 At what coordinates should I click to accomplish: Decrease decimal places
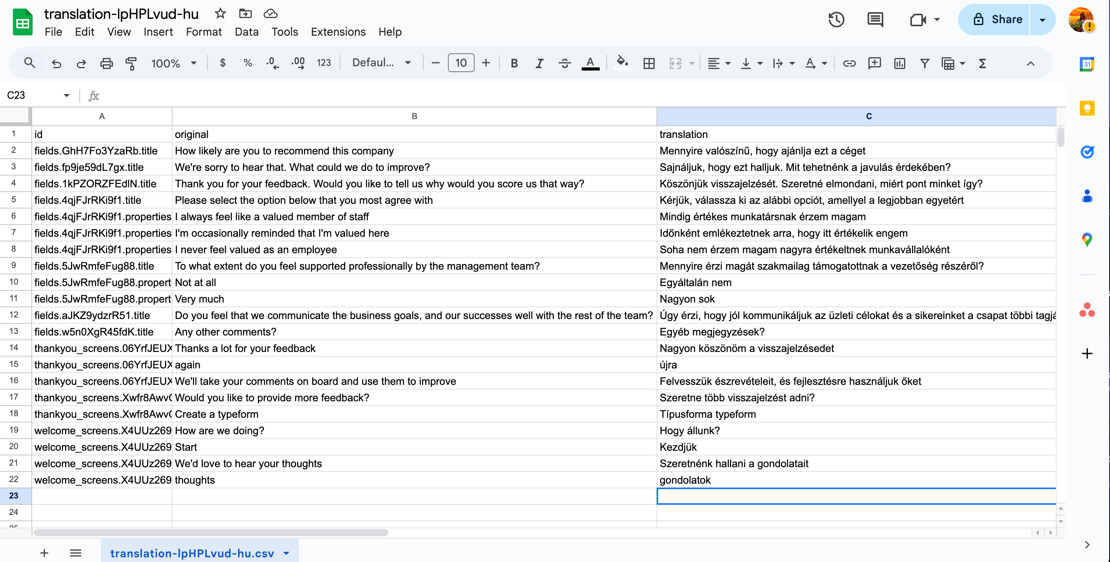pos(272,63)
